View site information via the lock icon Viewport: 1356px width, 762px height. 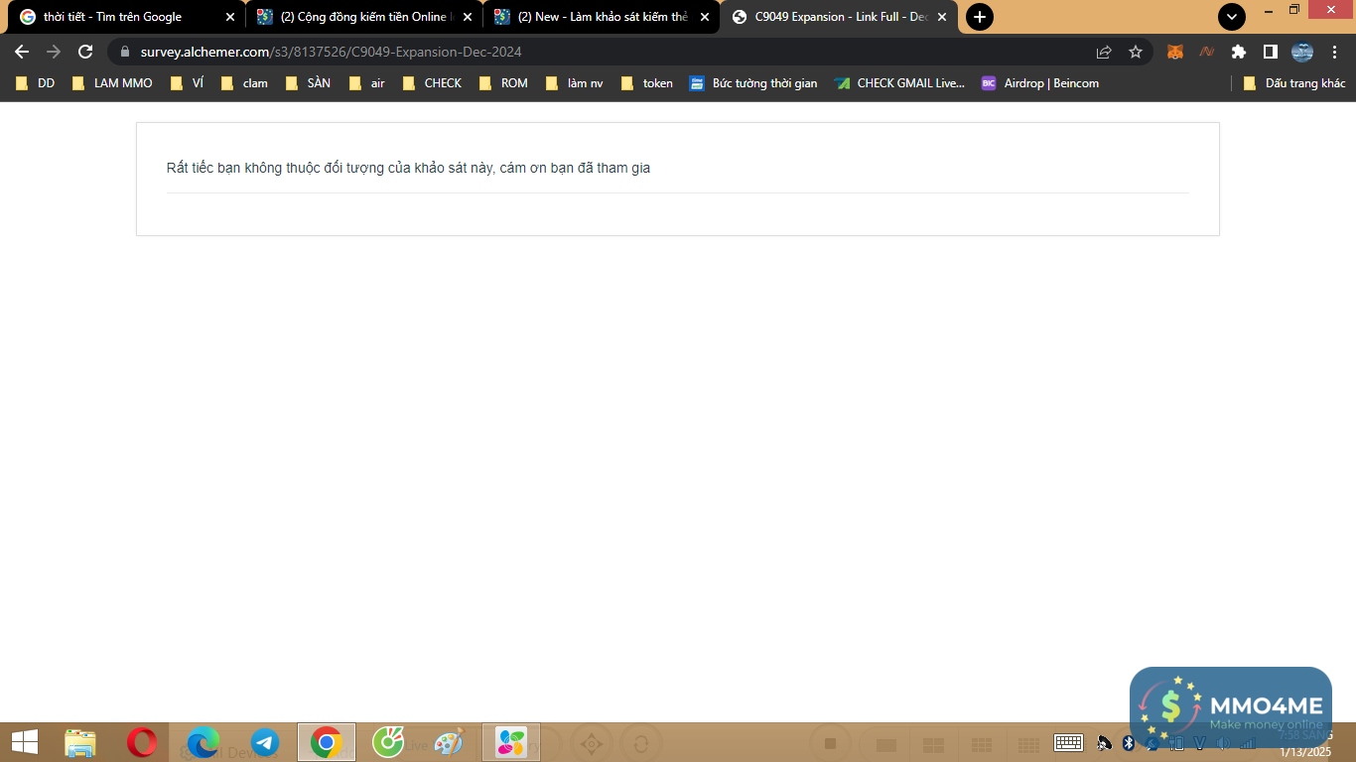click(x=125, y=52)
